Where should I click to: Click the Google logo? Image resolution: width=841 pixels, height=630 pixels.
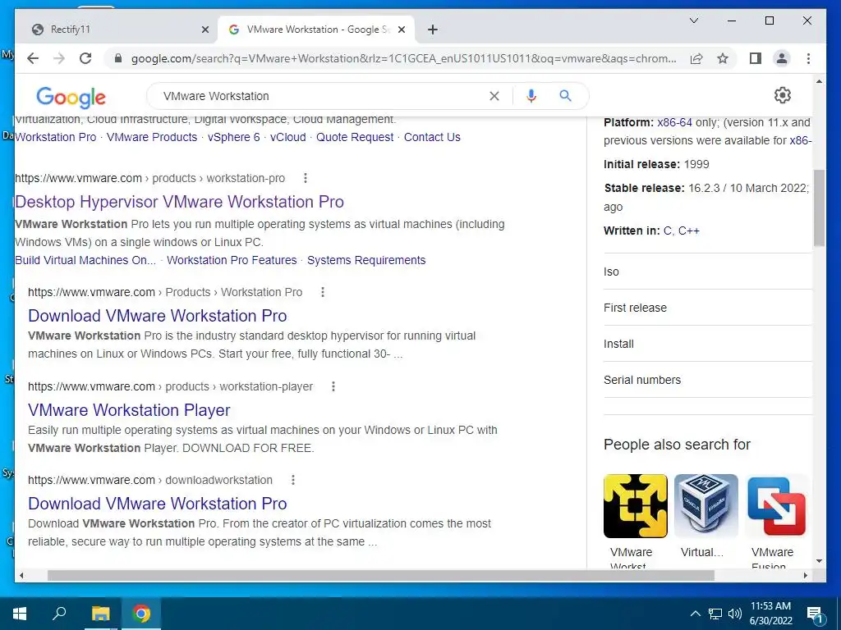71,98
